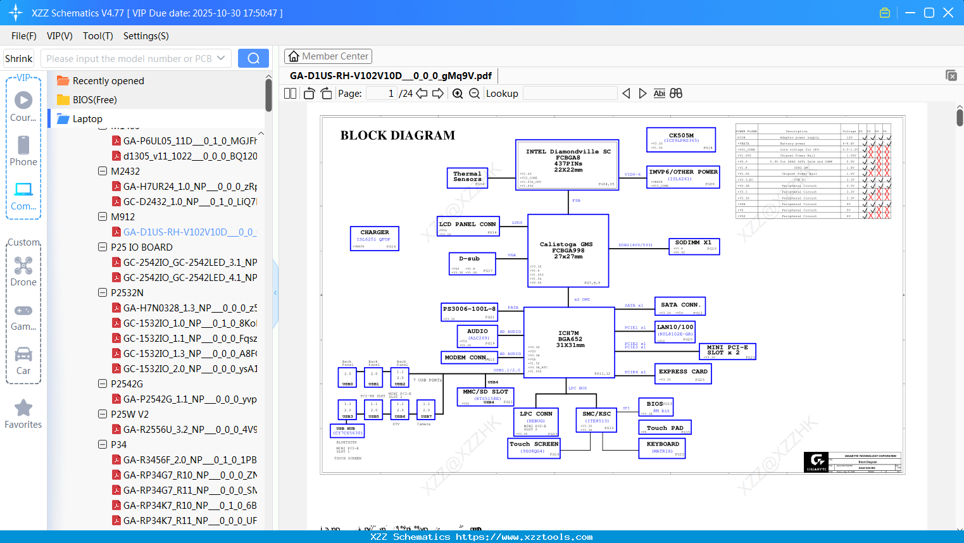Open GC-2542IO_GC-2542LED_4.1_NP file
This screenshot has width=964, height=543.
pyautogui.click(x=185, y=278)
